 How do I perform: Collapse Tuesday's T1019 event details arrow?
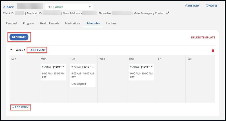click(93, 67)
